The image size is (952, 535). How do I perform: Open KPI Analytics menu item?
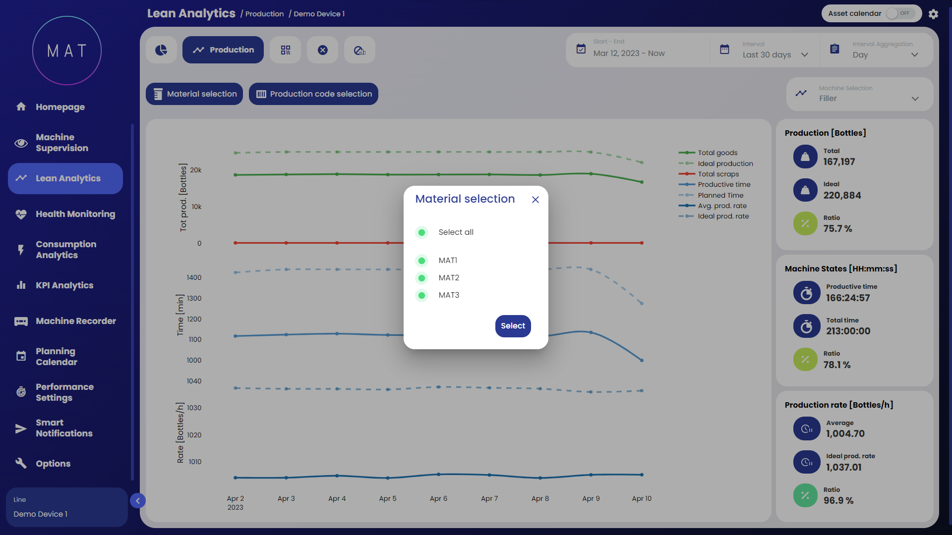point(64,285)
